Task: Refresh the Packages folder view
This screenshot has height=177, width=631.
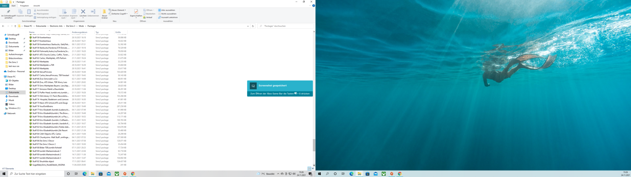Action: (x=253, y=26)
